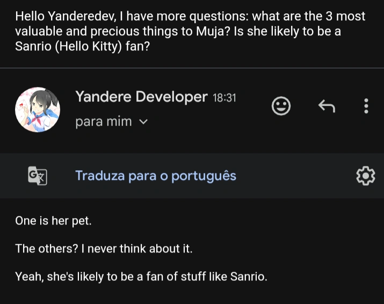Image resolution: width=384 pixels, height=304 pixels.
Task: Tap the 'Sanrio (Hello Kitty) fan?' question line
Action: click(x=82, y=47)
